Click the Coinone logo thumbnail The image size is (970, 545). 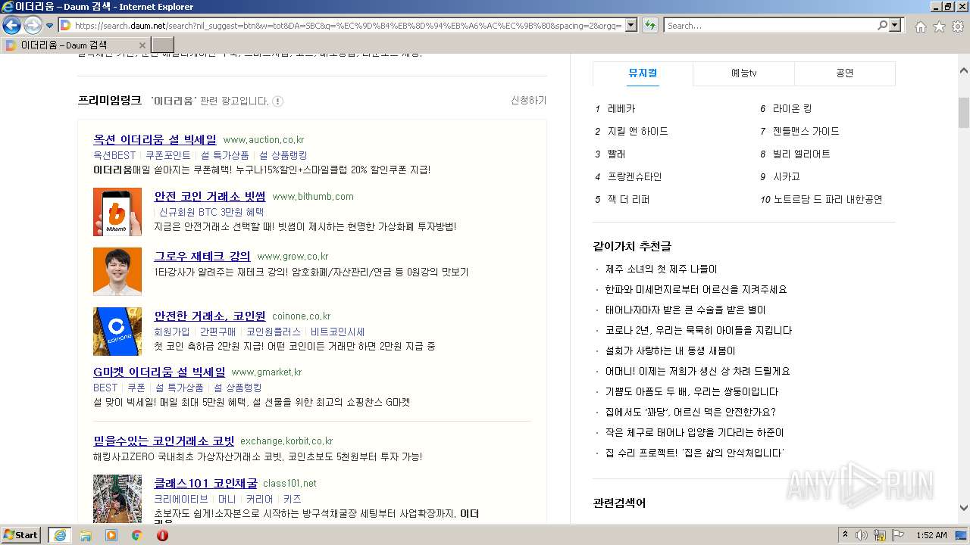117,332
